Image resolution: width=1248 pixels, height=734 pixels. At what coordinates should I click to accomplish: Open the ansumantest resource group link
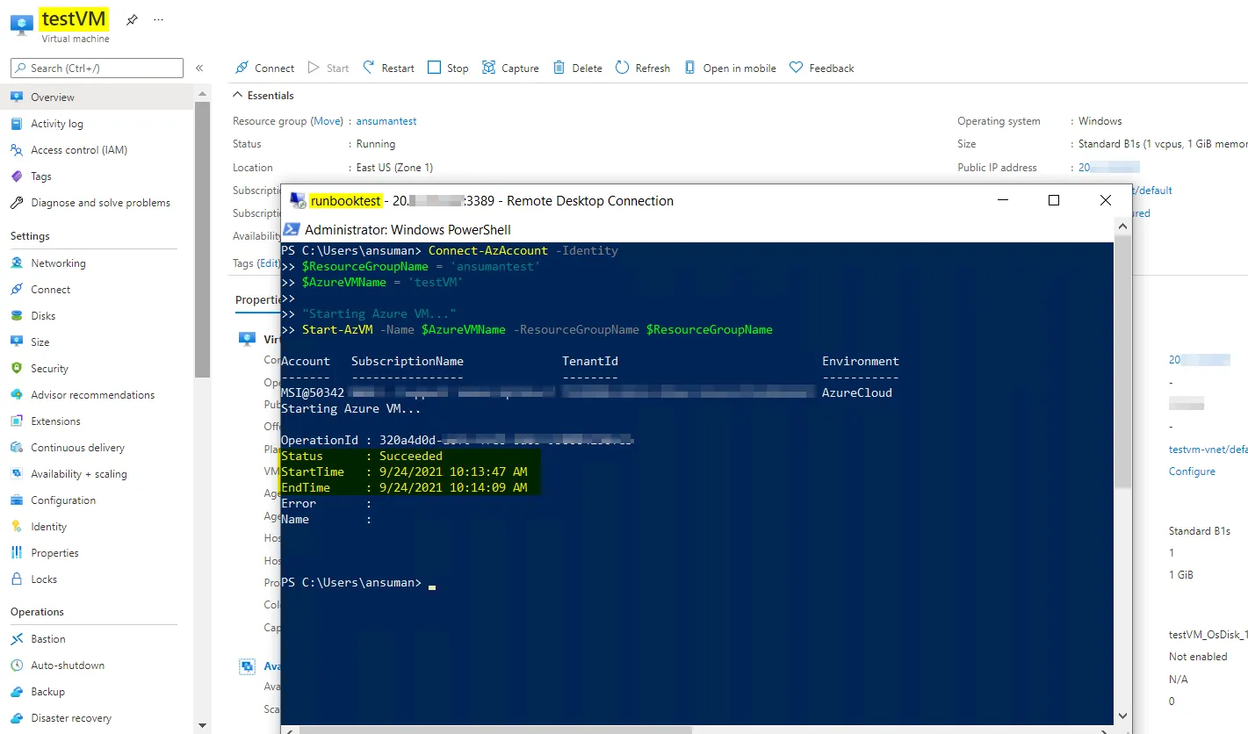(386, 121)
